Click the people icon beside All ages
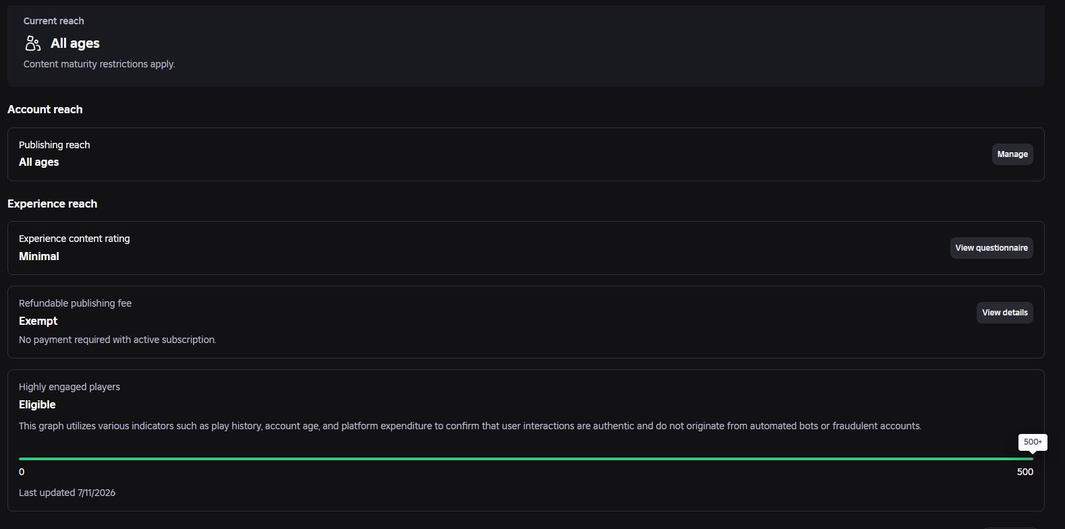This screenshot has width=1065, height=529. 33,44
